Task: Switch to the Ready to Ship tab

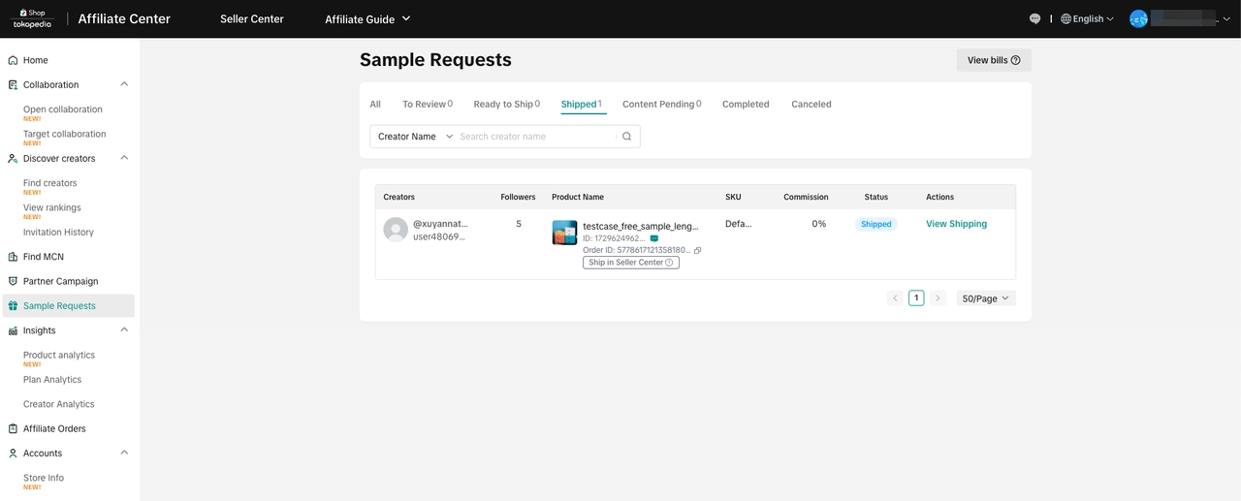Action: point(503,104)
